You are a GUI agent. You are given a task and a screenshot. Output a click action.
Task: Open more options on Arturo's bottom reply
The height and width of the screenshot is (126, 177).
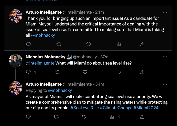[165, 84]
